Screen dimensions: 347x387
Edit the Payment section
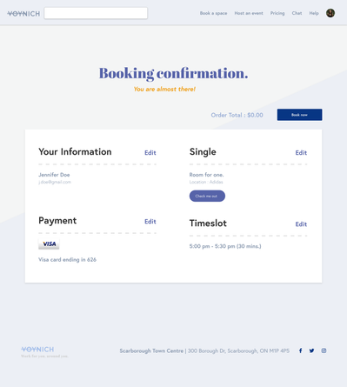(150, 222)
